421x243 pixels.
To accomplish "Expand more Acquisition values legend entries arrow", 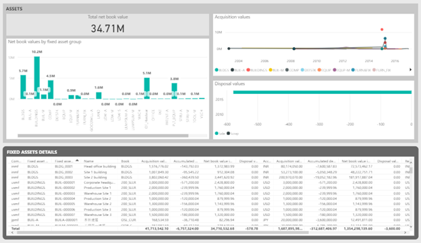I will tap(410, 70).
